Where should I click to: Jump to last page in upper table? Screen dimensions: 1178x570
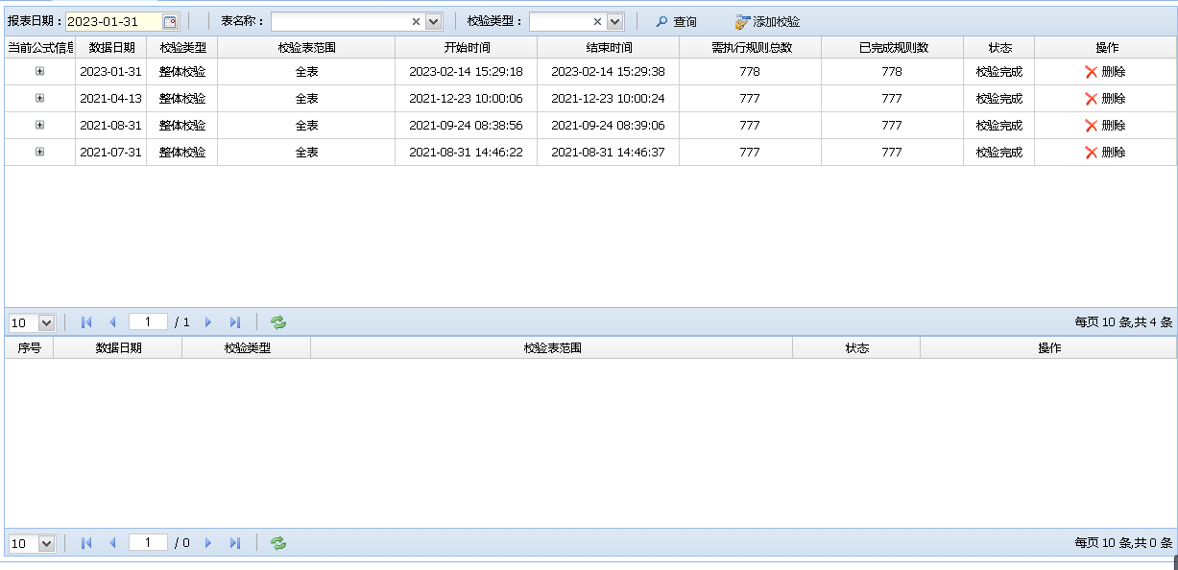click(x=235, y=322)
